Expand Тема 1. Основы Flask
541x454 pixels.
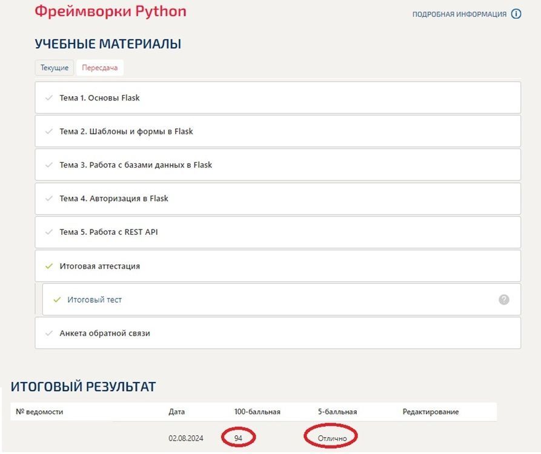(277, 97)
